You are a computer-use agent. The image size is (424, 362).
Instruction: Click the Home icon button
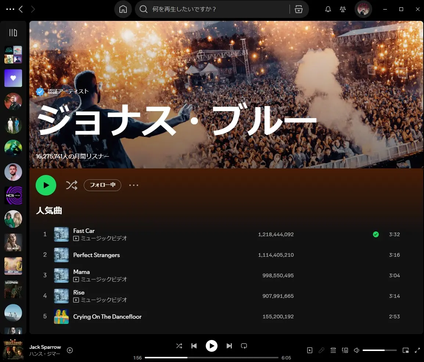123,10
